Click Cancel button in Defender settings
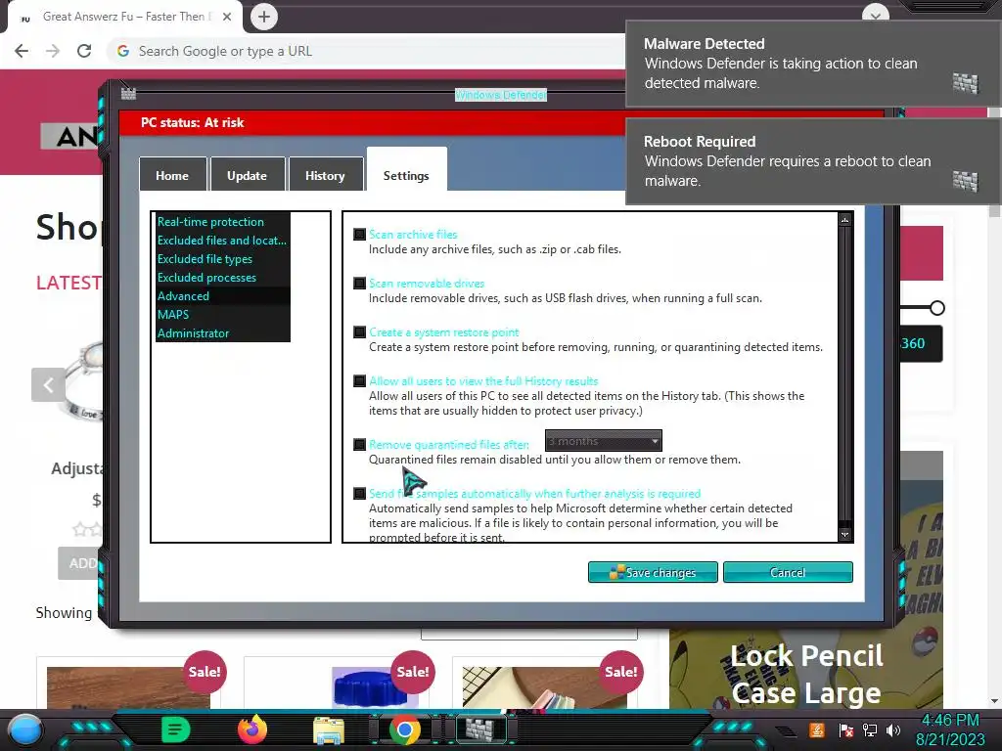Screen dimensions: 1002x751 tap(788, 572)
